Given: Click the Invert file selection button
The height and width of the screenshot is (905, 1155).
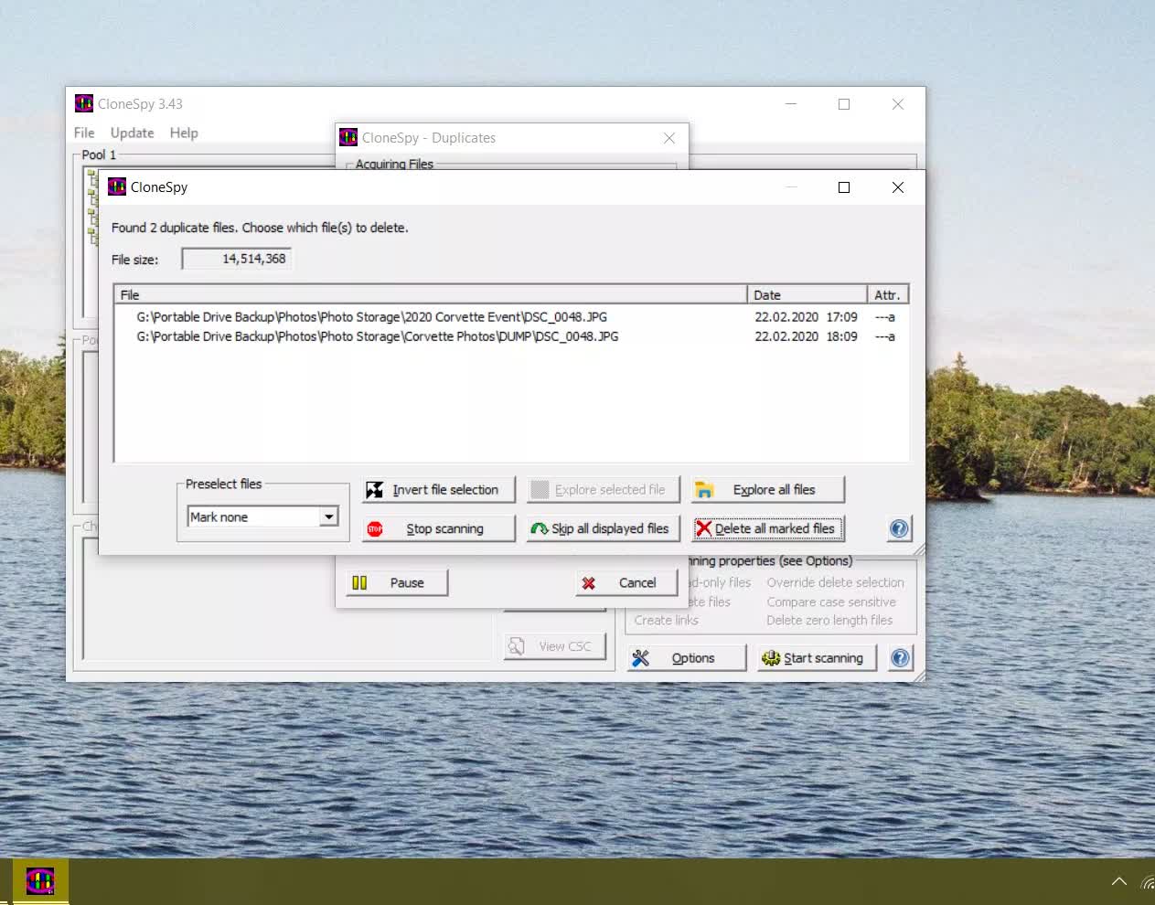Looking at the screenshot, I should point(439,490).
